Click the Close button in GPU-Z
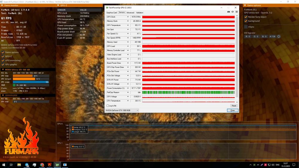Image resolution: width=299 pixels, height=168 pixels. point(233,110)
